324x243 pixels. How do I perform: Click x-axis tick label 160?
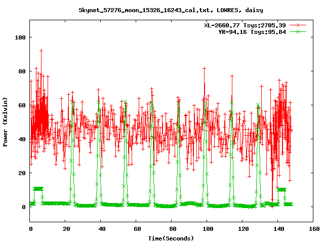pyautogui.click(x=314, y=229)
